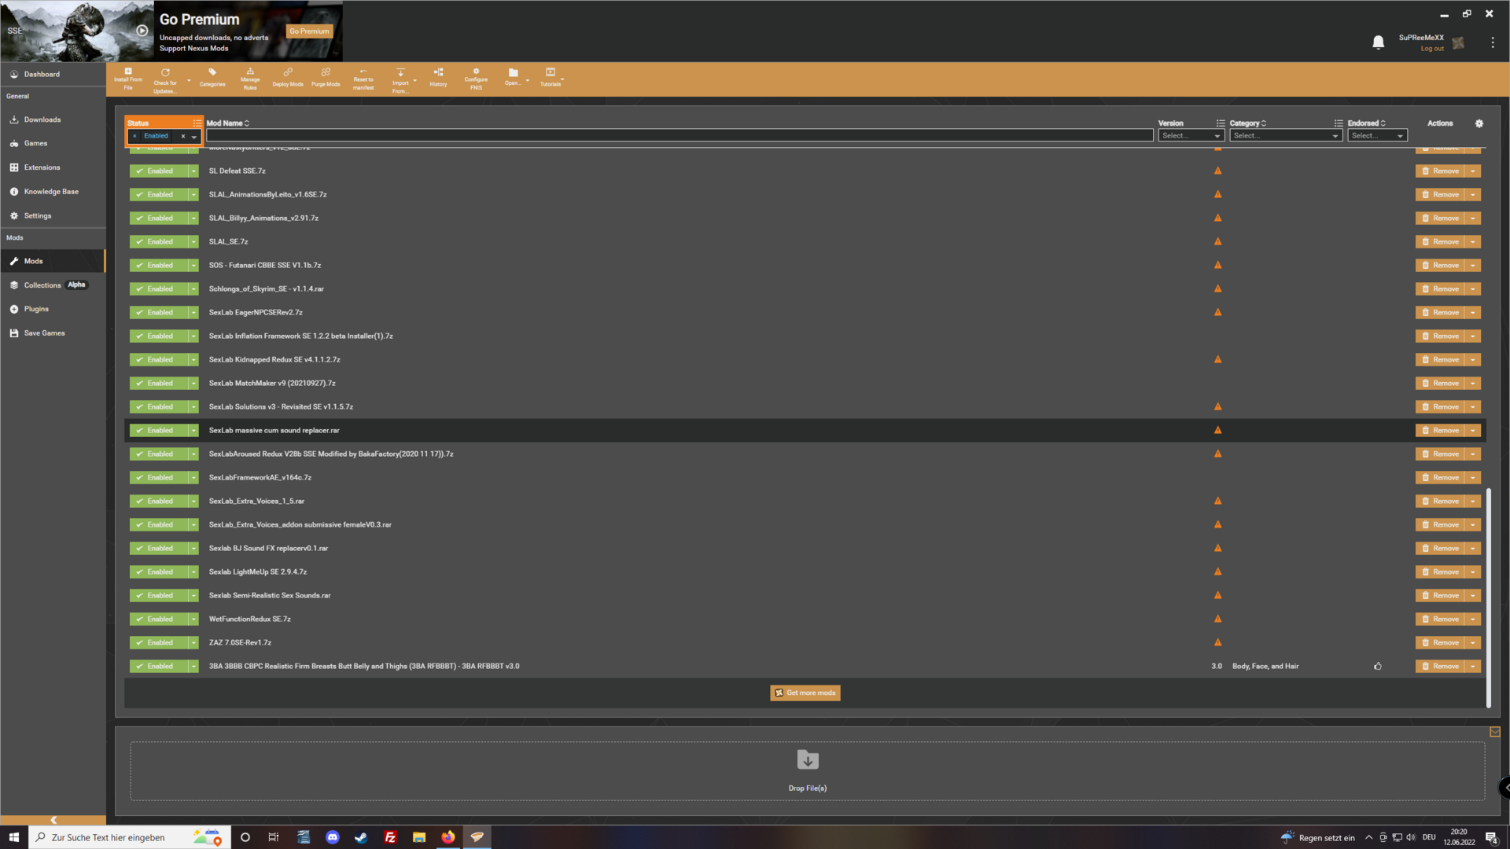
Task: Expand Remove options for SLAL_AnimationsByLeito
Action: click(1473, 194)
